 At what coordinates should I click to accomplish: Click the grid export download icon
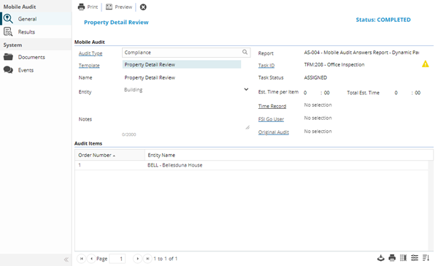point(381,258)
